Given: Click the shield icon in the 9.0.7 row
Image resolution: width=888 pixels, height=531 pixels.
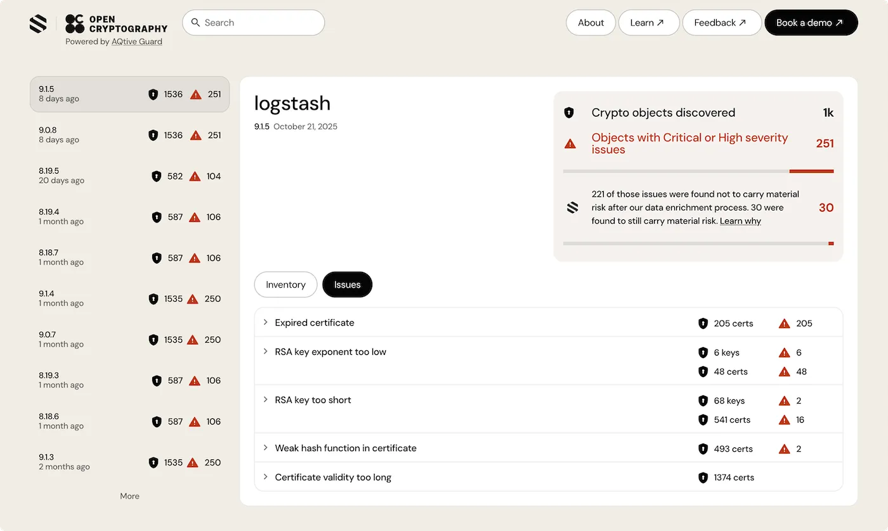Looking at the screenshot, I should click(153, 340).
